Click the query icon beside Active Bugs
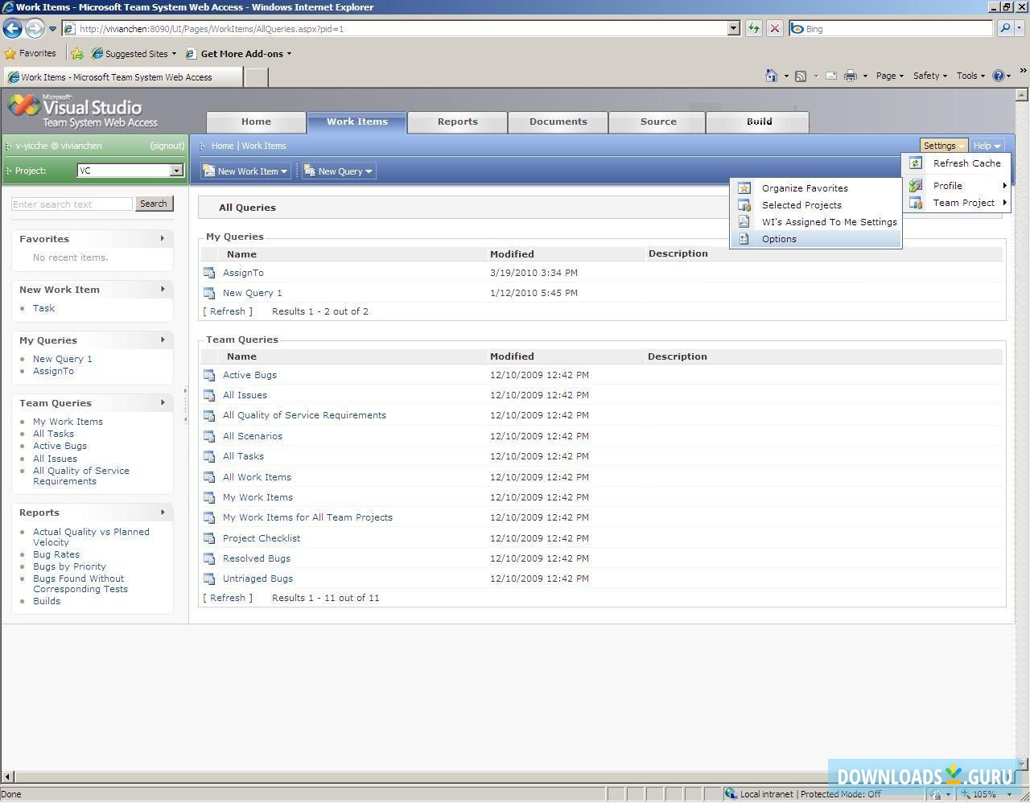The width and height of the screenshot is (1030, 803). point(209,374)
